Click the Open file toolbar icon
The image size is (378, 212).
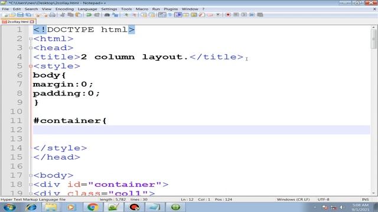point(12,15)
